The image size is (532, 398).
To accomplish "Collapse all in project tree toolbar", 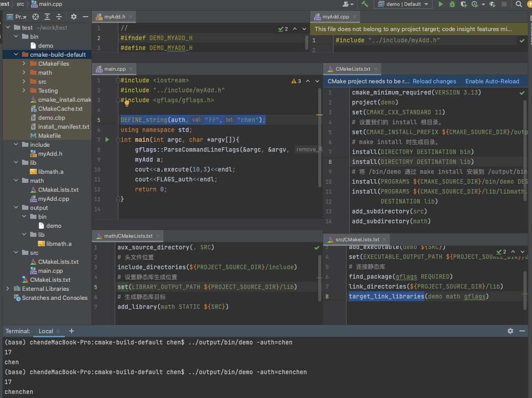I will [59, 17].
